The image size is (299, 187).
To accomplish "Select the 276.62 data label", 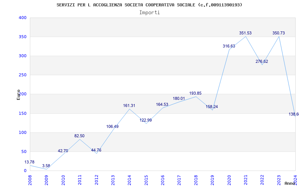I will [262, 61].
